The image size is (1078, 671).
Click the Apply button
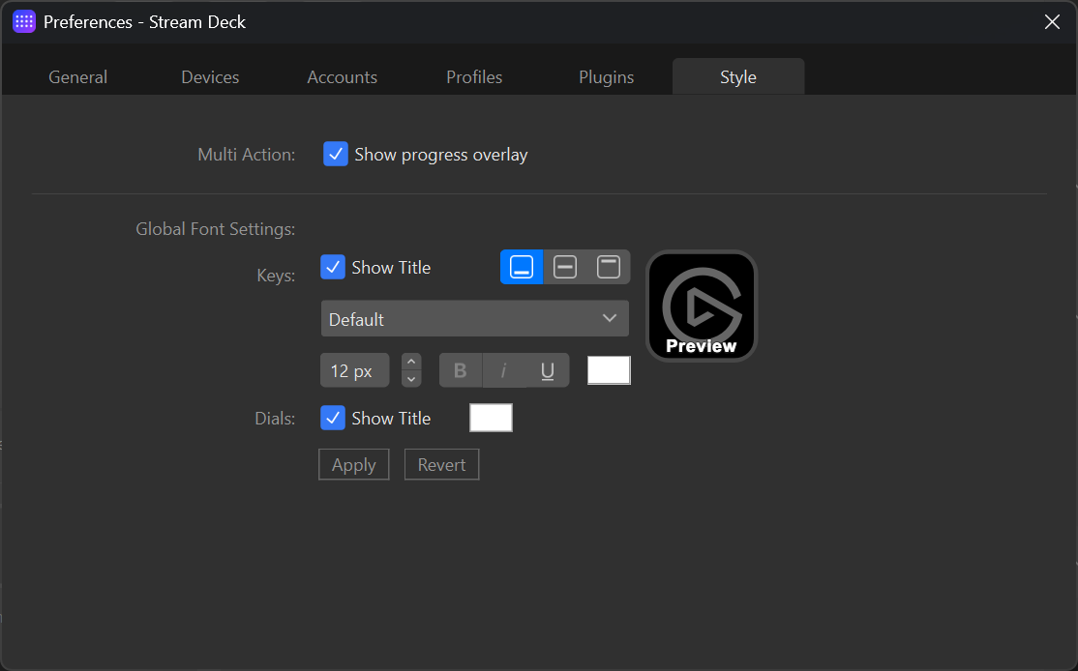[353, 464]
